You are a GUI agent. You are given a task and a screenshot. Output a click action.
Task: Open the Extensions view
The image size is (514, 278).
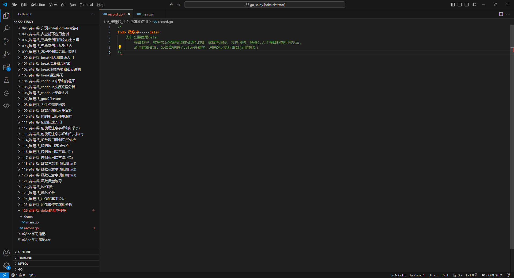point(6,67)
